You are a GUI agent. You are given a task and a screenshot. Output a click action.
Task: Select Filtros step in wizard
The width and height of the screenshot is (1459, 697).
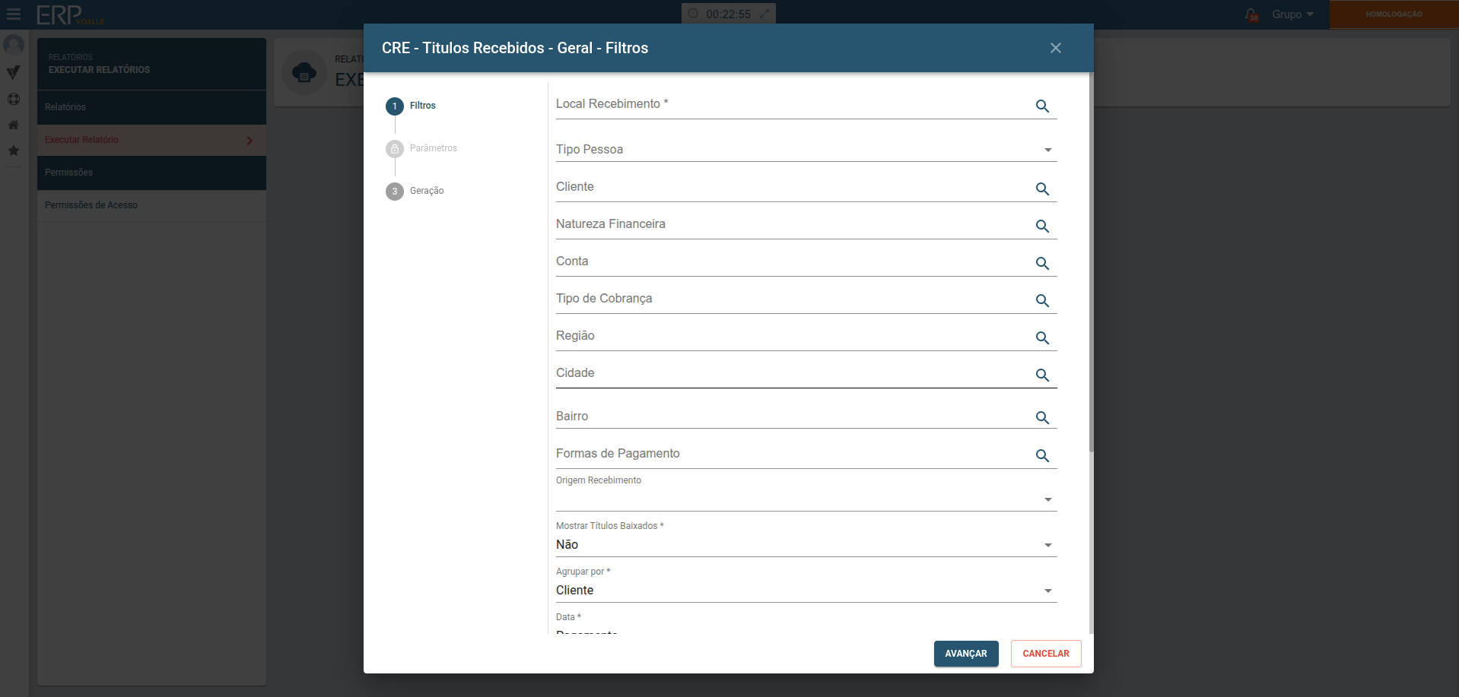pos(422,106)
